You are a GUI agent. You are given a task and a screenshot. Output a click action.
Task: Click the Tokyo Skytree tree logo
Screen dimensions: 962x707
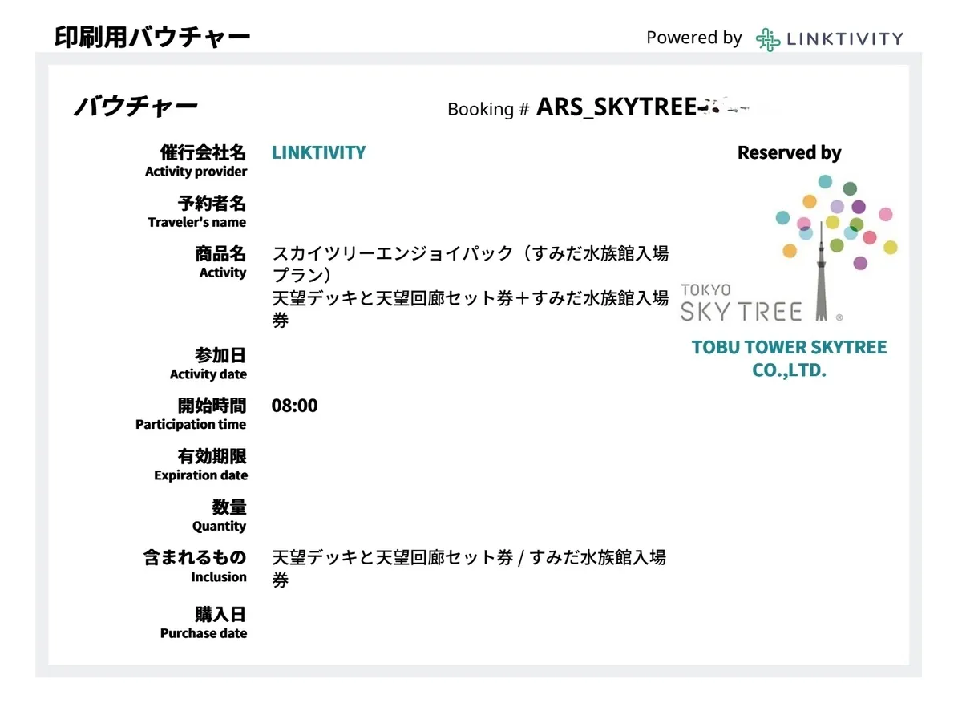click(790, 248)
